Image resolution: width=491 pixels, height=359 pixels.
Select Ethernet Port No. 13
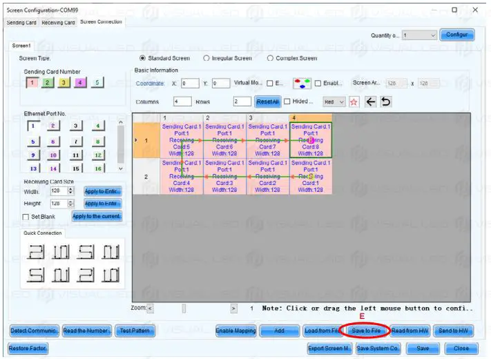click(x=33, y=168)
